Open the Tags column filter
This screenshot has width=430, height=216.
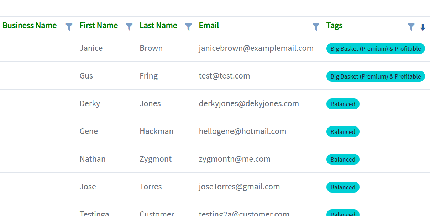pyautogui.click(x=411, y=27)
